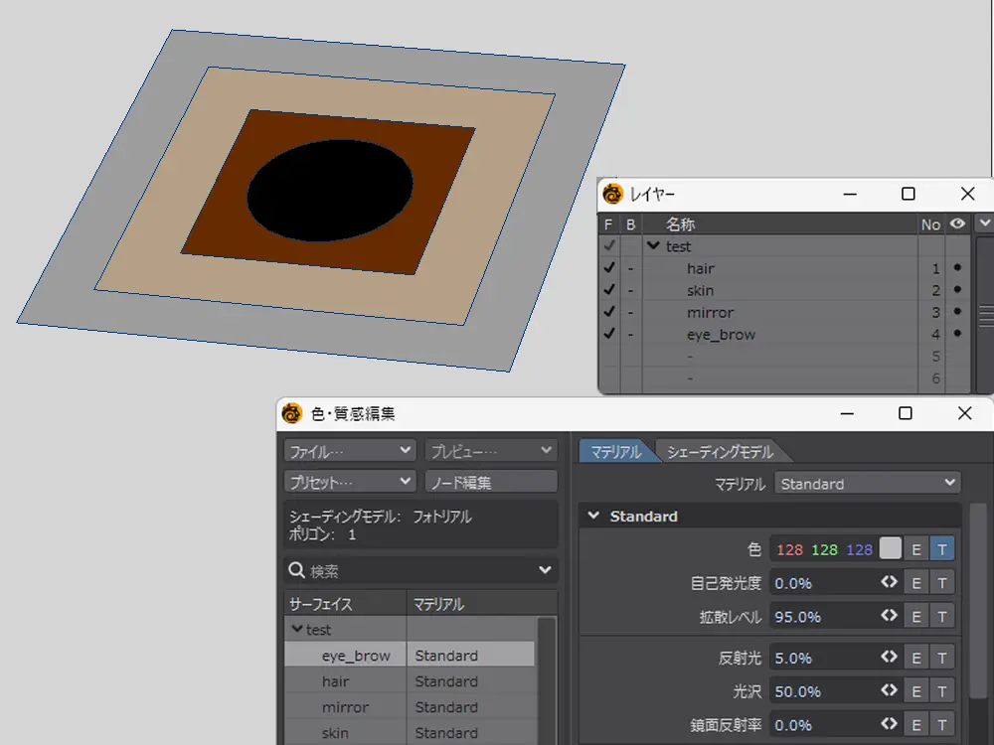994x745 pixels.
Task: Click the T texture button for 光沢
Action: click(941, 691)
